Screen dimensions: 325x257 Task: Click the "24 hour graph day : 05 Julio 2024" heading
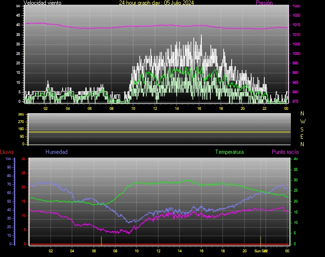pos(156,3)
